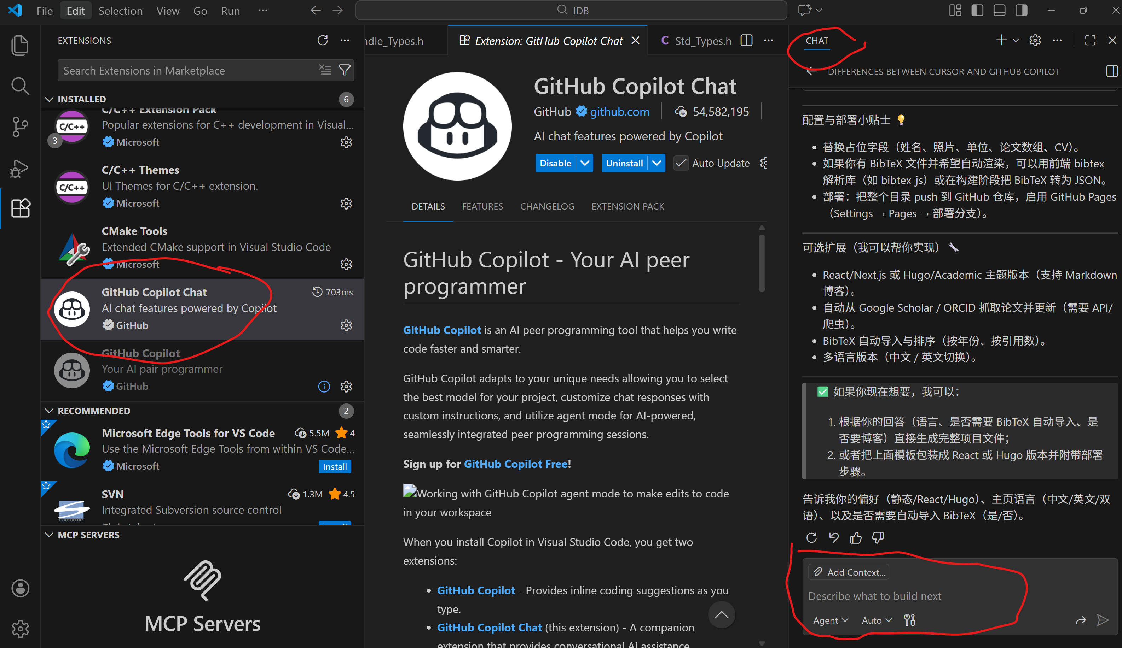Viewport: 1122px width, 648px height.
Task: Switch to the CHANGELOG tab
Action: pos(547,206)
